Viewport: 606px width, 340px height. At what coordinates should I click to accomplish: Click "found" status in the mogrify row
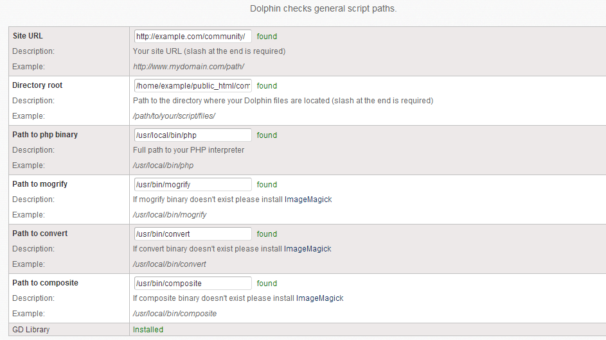coord(267,185)
